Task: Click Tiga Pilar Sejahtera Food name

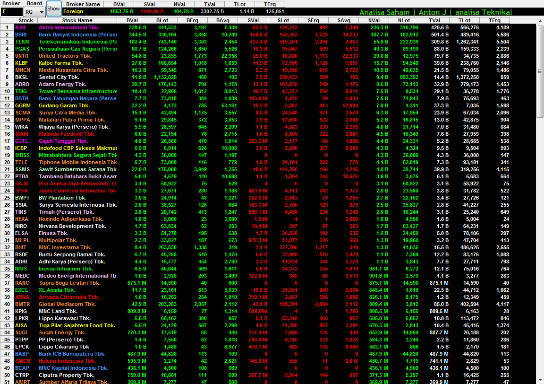Action: (77, 326)
